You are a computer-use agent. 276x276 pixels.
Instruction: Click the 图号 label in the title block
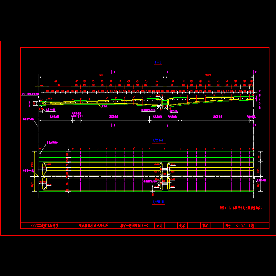click(228, 226)
